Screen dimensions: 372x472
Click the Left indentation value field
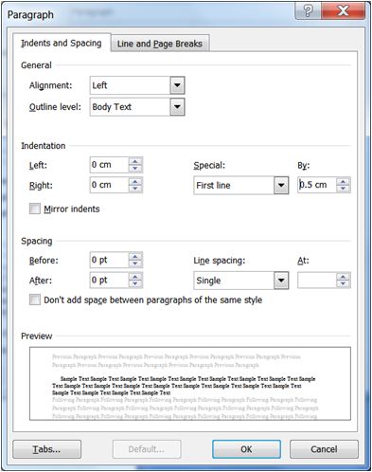click(109, 165)
